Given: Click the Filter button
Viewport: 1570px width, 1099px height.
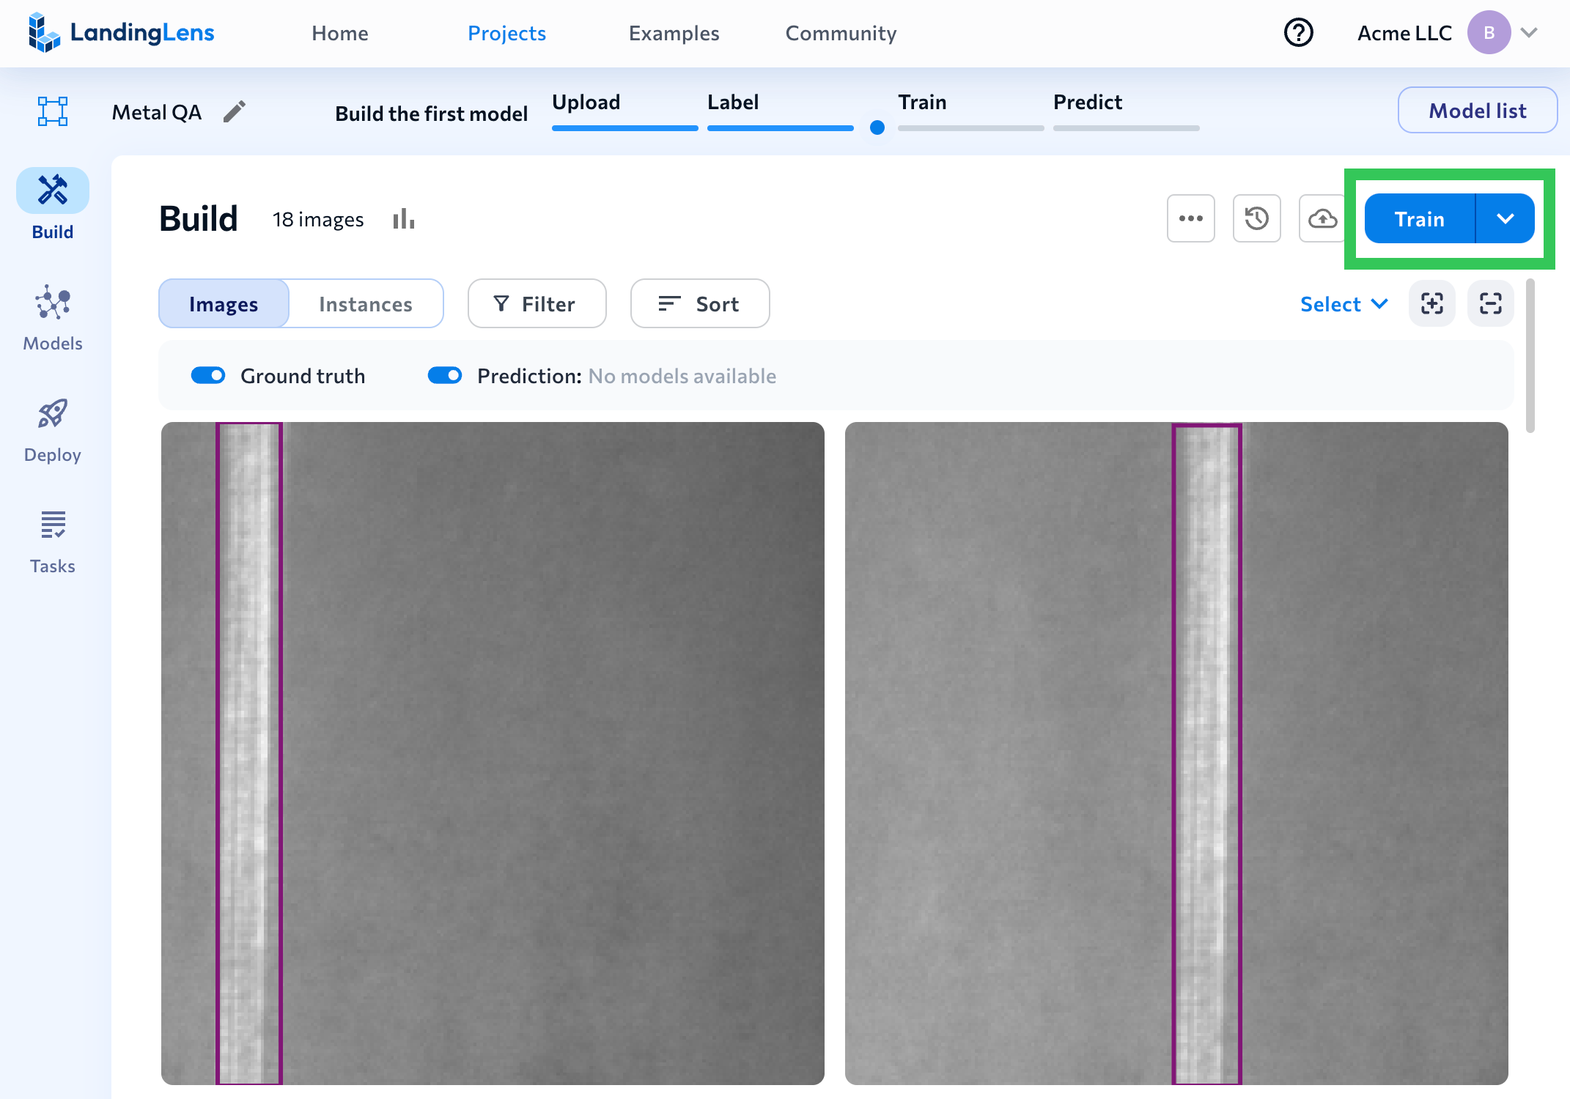Looking at the screenshot, I should click(x=537, y=304).
